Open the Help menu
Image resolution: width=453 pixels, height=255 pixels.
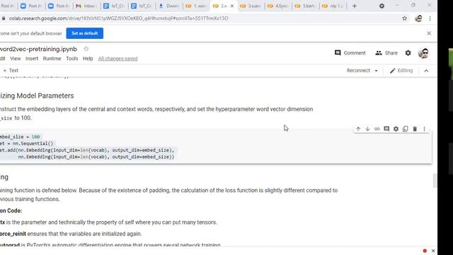88,59
